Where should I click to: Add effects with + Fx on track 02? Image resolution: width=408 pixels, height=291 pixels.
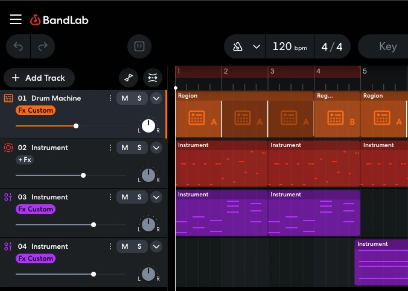point(24,160)
